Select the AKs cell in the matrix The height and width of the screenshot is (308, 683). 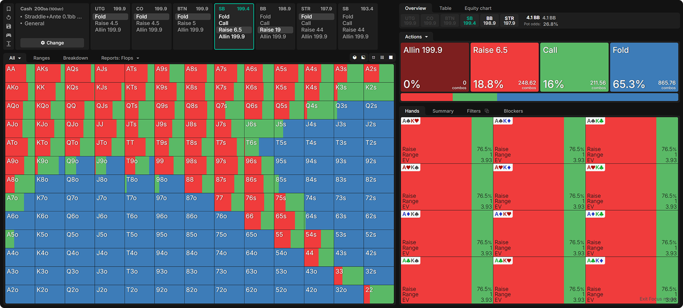[x=50, y=73]
